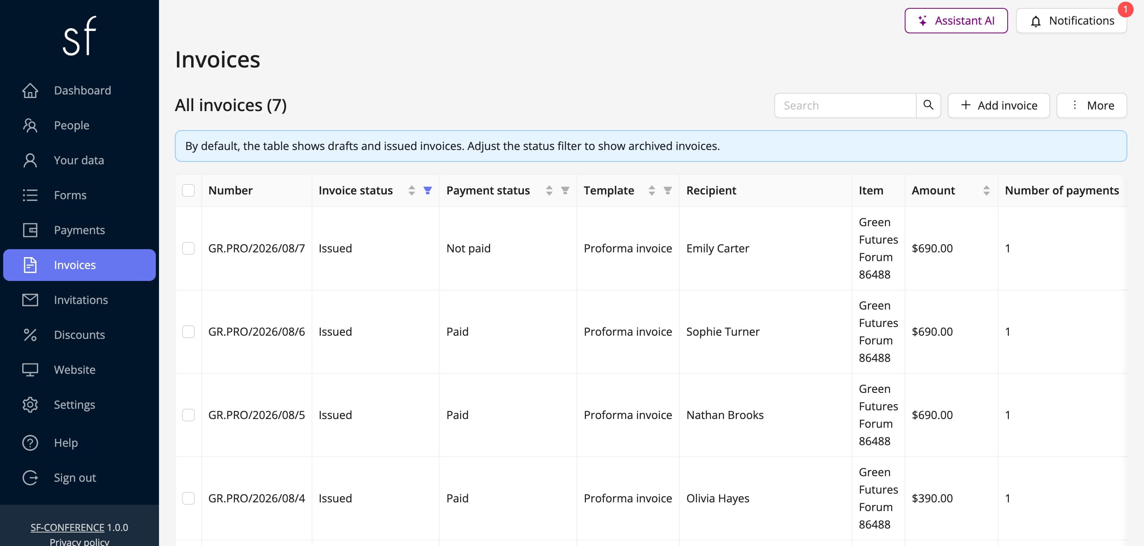
Task: Open Invitations in the sidebar
Action: tap(79, 300)
